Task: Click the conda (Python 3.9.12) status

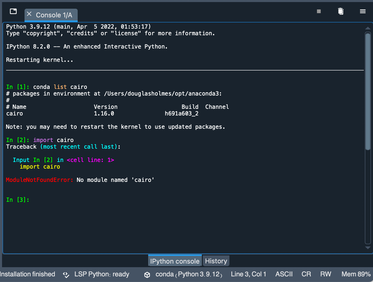Action: 189,274
